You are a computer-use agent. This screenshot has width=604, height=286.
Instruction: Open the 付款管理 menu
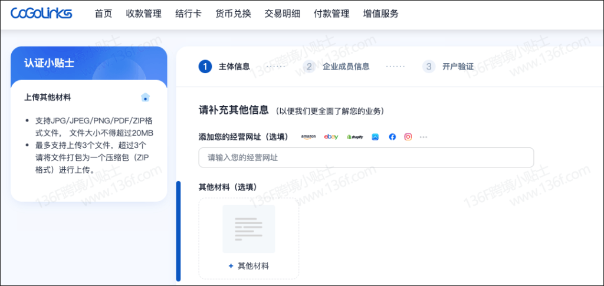coord(331,14)
